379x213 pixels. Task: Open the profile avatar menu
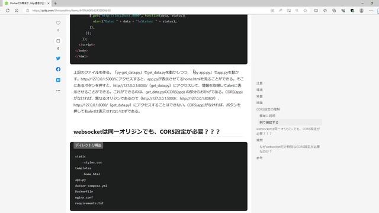pyautogui.click(x=361, y=11)
